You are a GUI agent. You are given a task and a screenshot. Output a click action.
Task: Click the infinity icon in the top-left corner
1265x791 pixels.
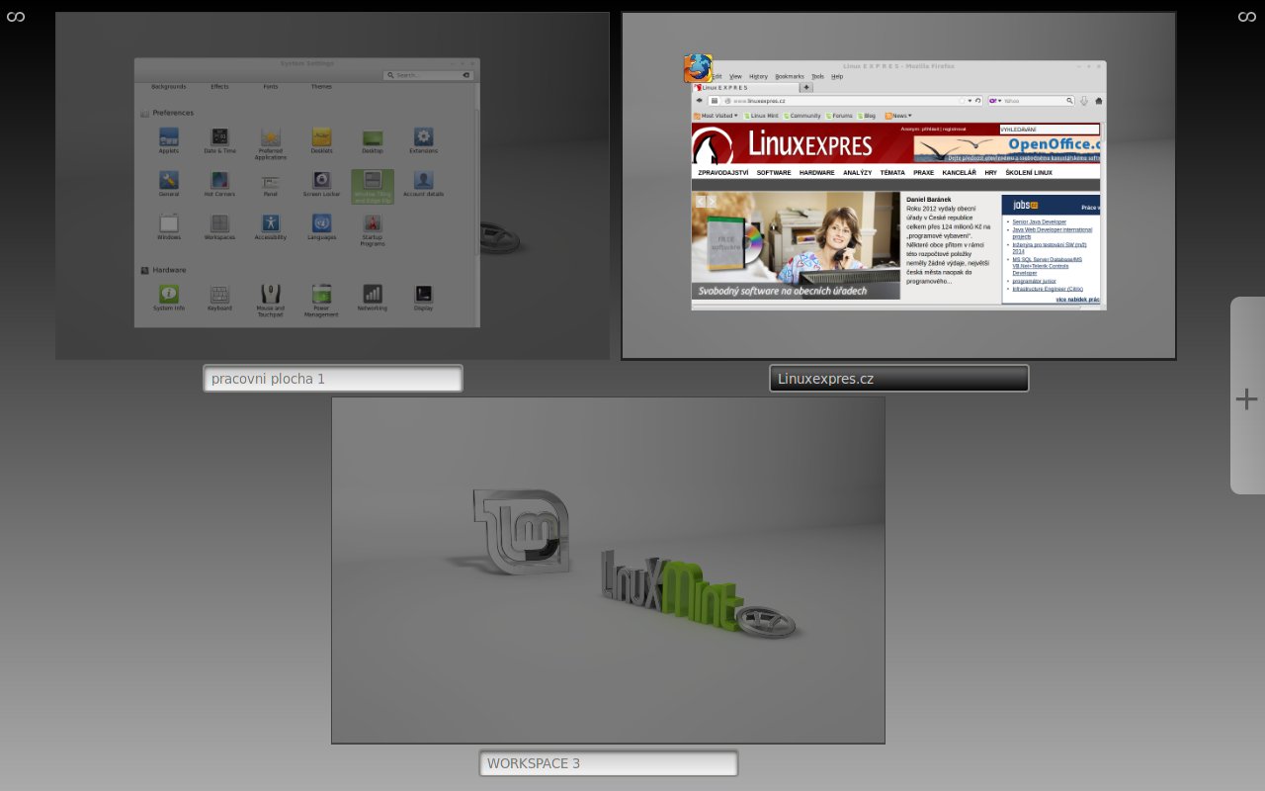click(16, 16)
